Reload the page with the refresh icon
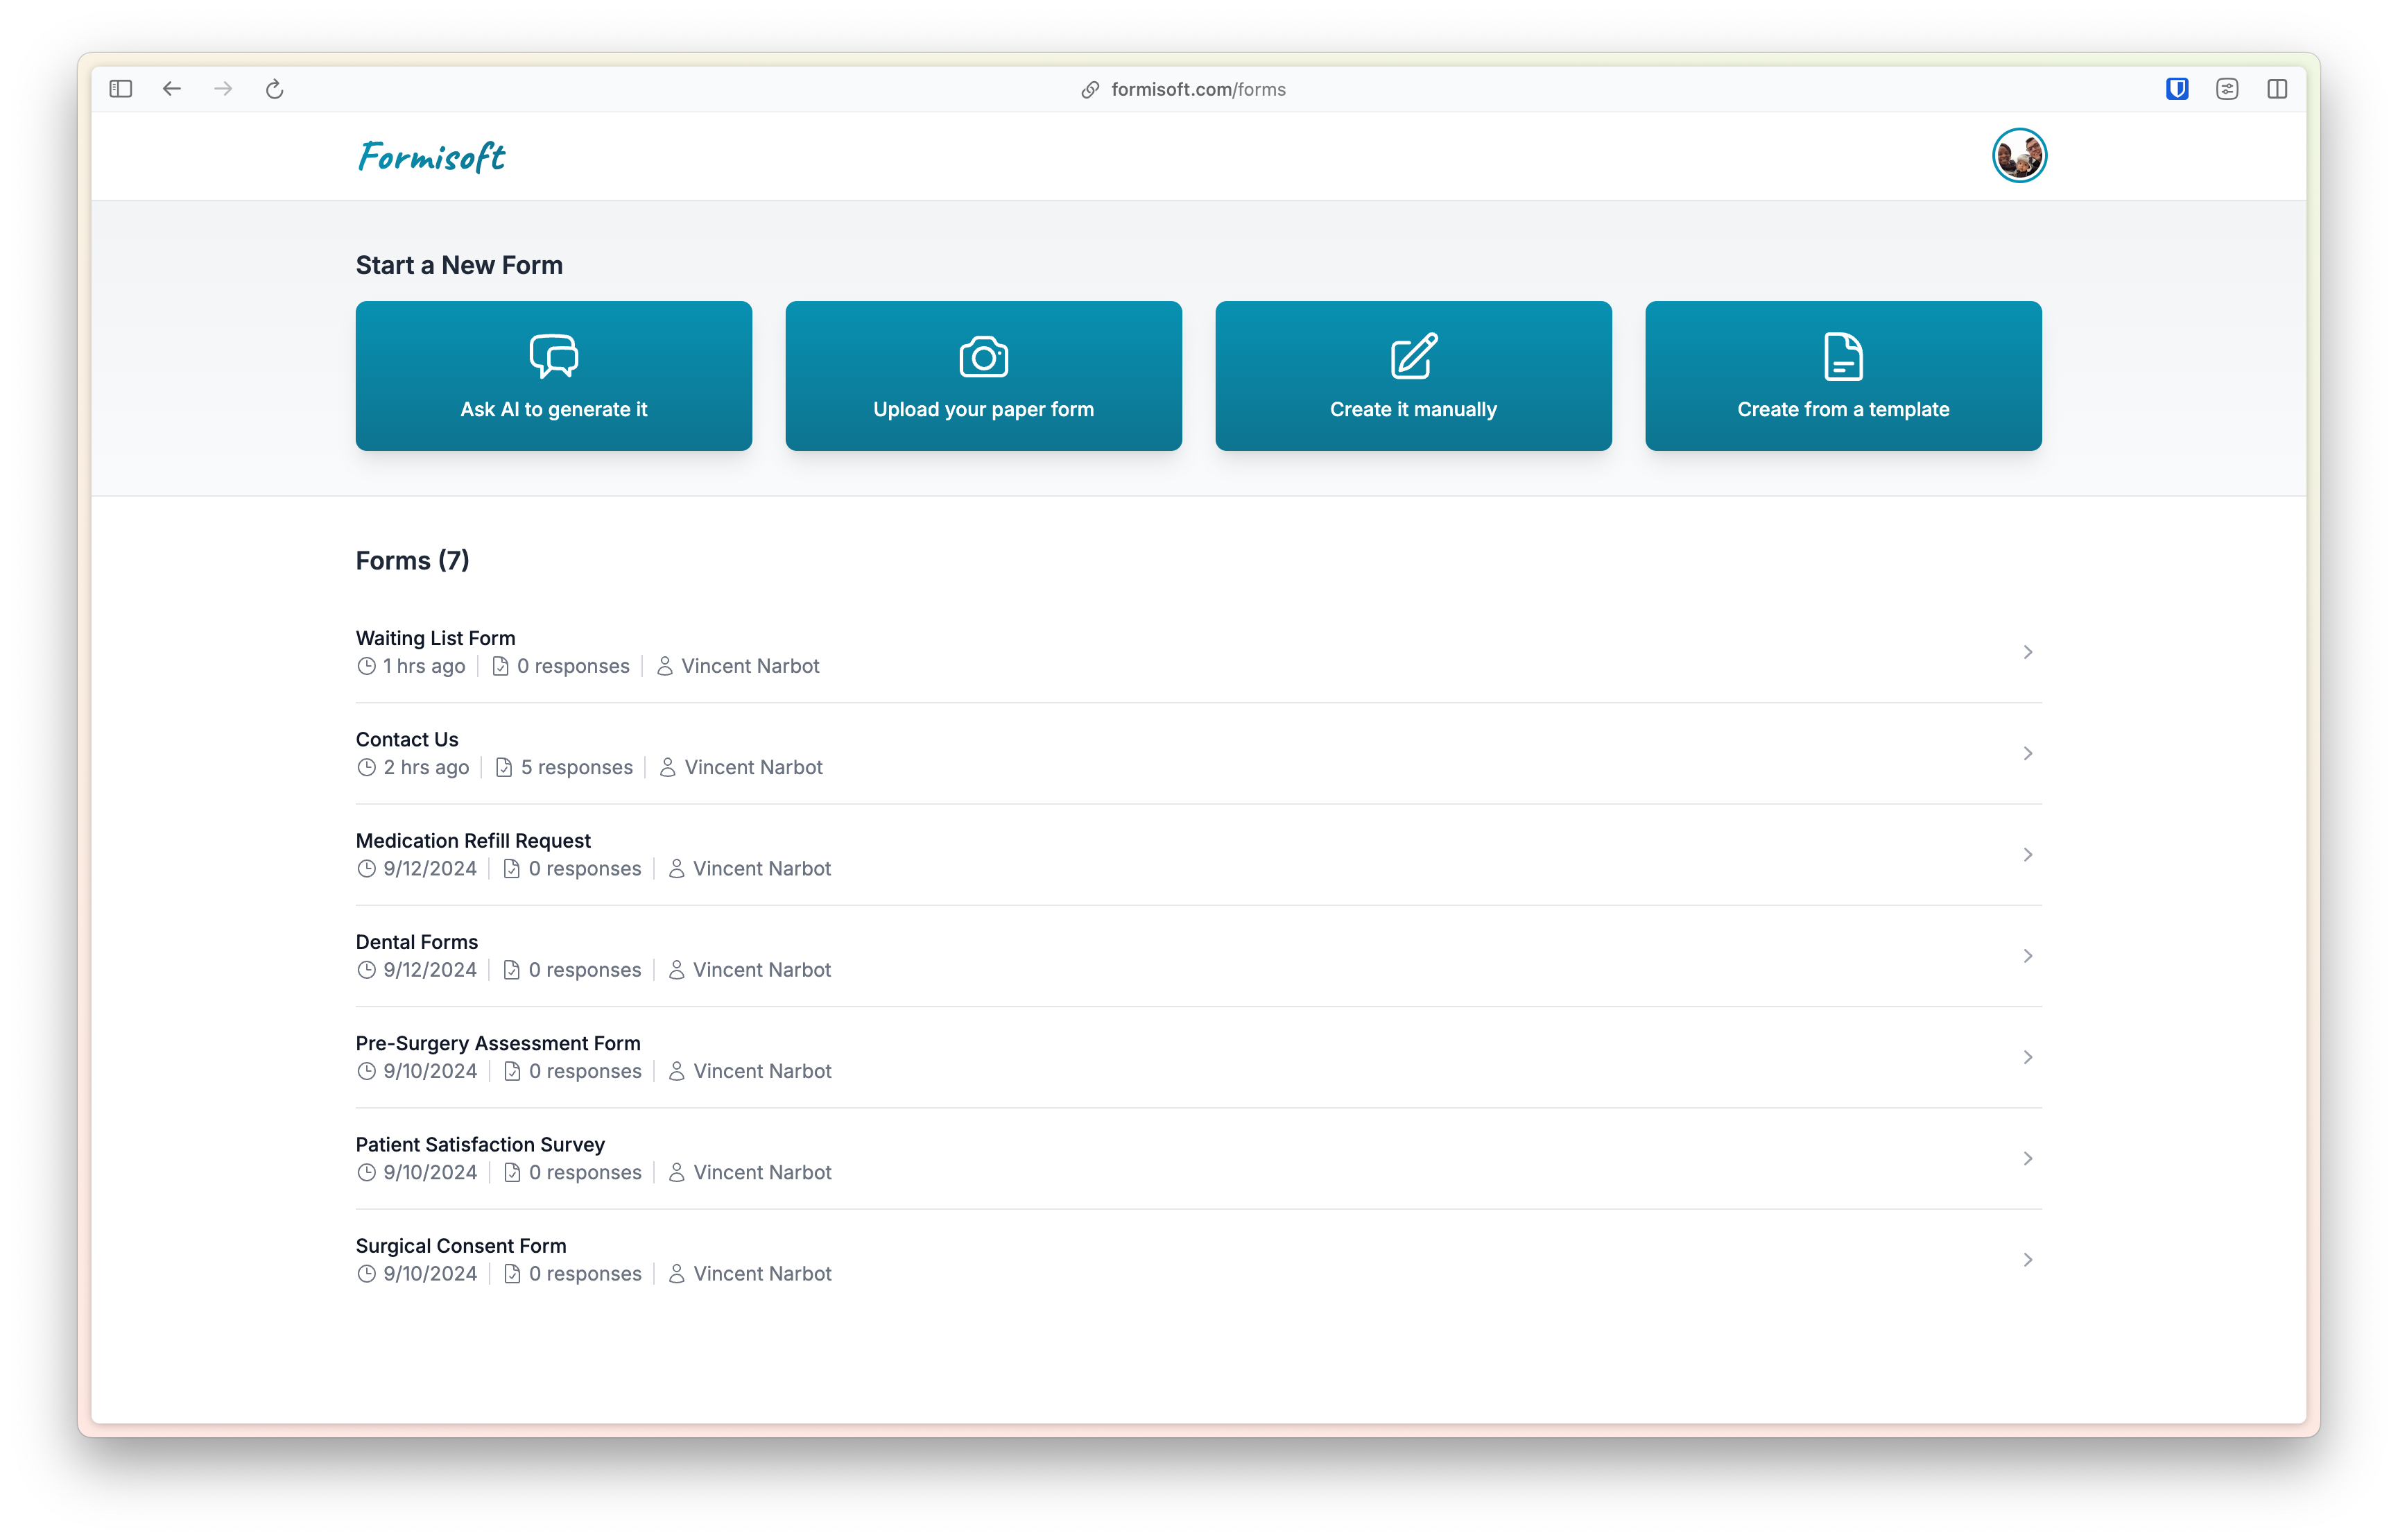 click(x=275, y=89)
